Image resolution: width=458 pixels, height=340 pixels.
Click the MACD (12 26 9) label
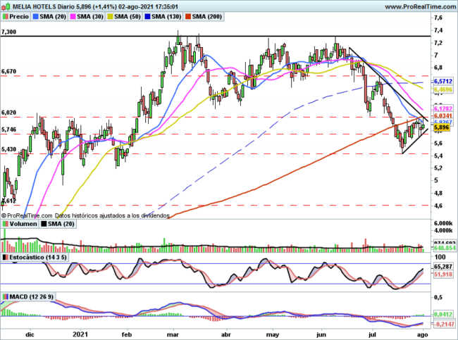tap(31, 297)
